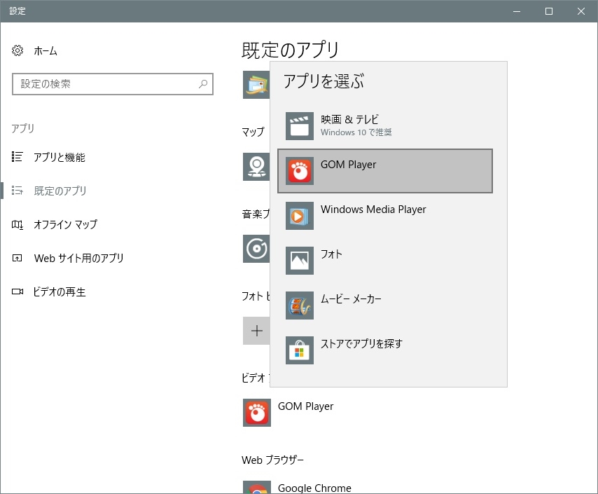Select the ムービー メーカー icon
598x494 pixels.
[x=299, y=306]
